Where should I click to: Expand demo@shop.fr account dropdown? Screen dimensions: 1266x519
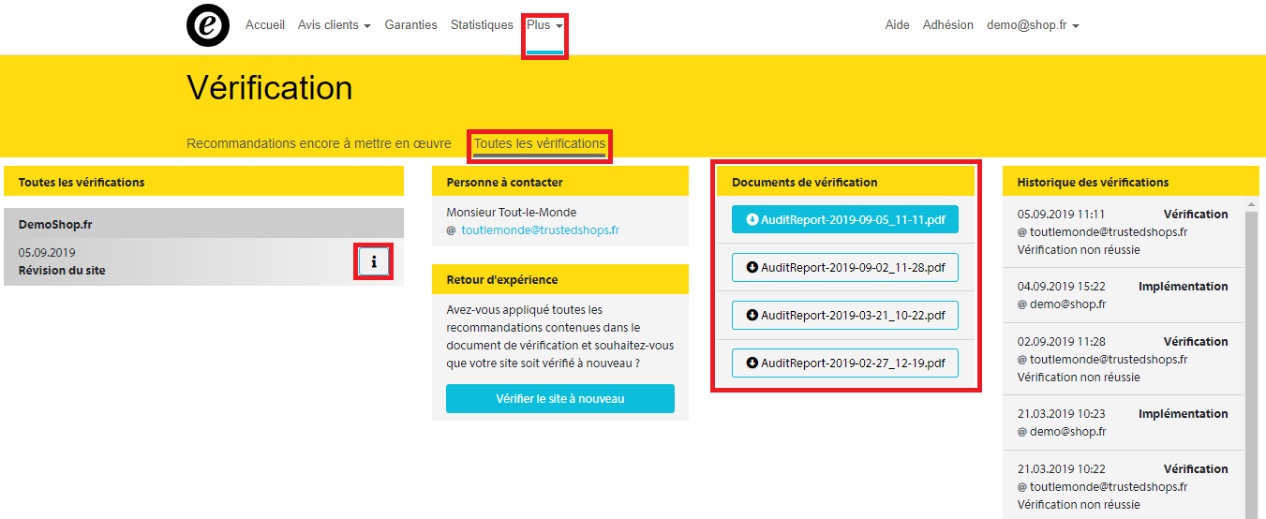[x=1033, y=25]
